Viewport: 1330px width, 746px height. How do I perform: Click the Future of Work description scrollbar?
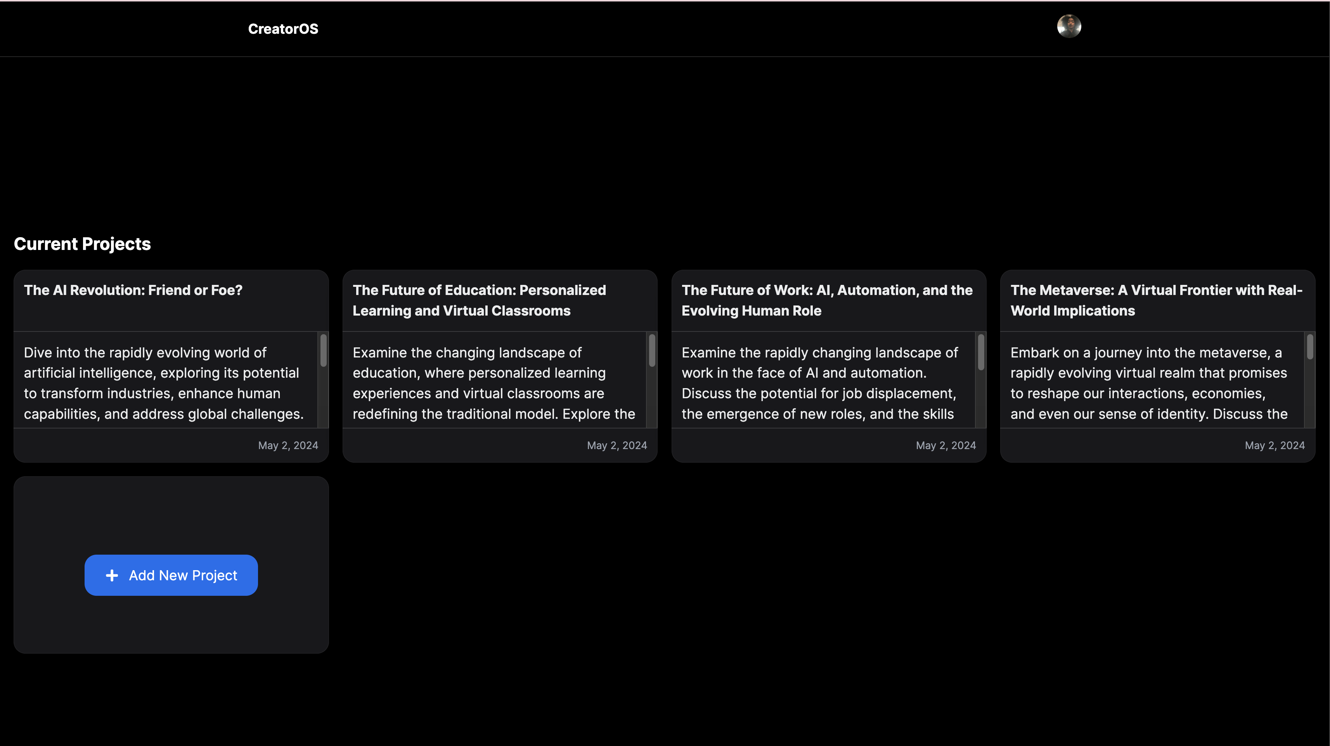(x=981, y=352)
